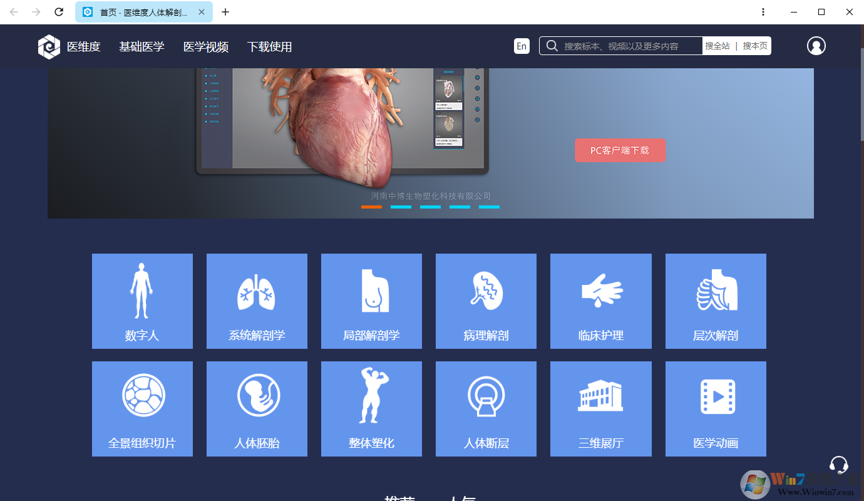This screenshot has height=501, width=864.
Task: Open the 医学动画 medical animation section
Action: [716, 409]
